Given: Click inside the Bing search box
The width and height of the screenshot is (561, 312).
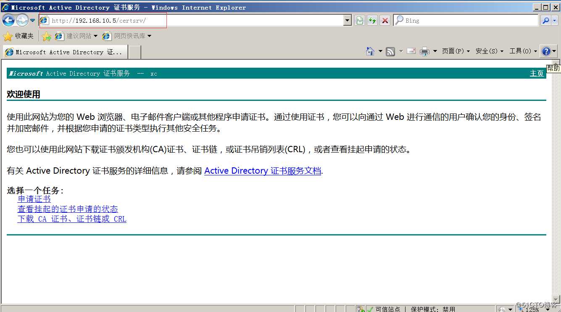Looking at the screenshot, I should (x=466, y=20).
